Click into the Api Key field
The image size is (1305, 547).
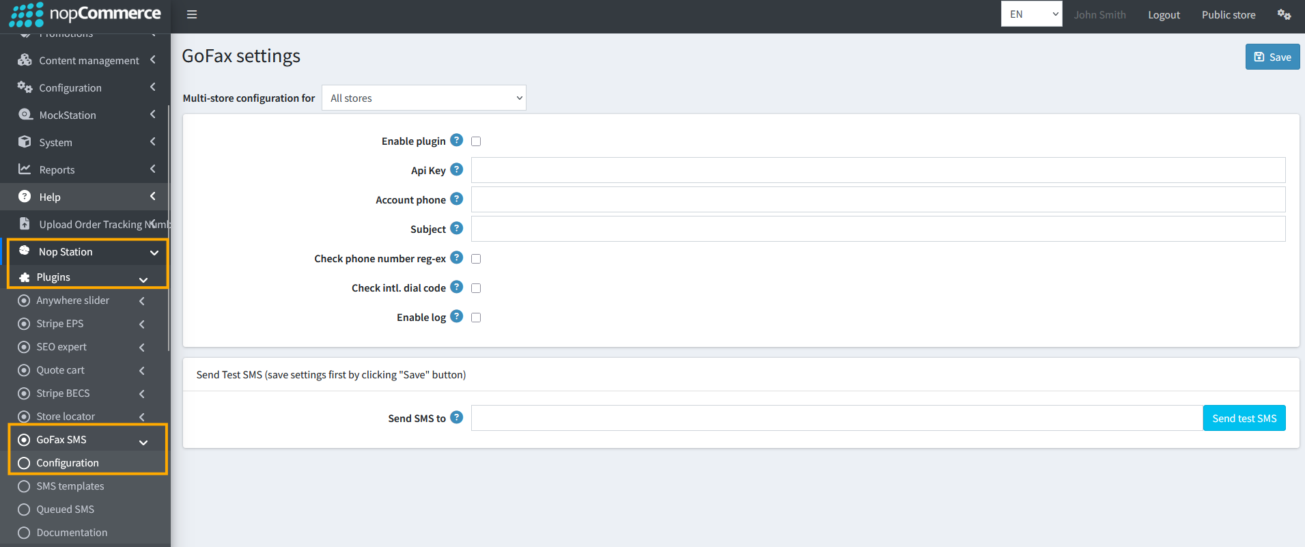878,170
